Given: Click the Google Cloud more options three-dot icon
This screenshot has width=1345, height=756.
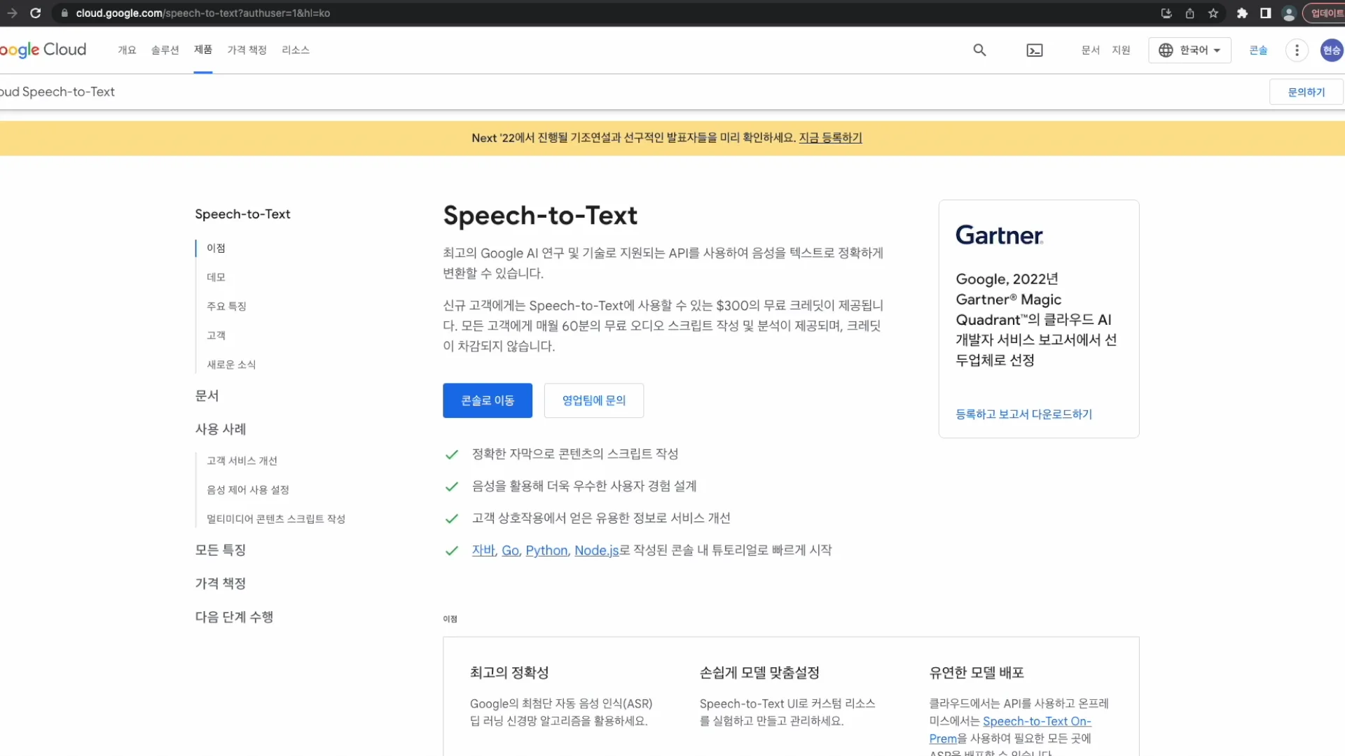Looking at the screenshot, I should pyautogui.click(x=1297, y=50).
